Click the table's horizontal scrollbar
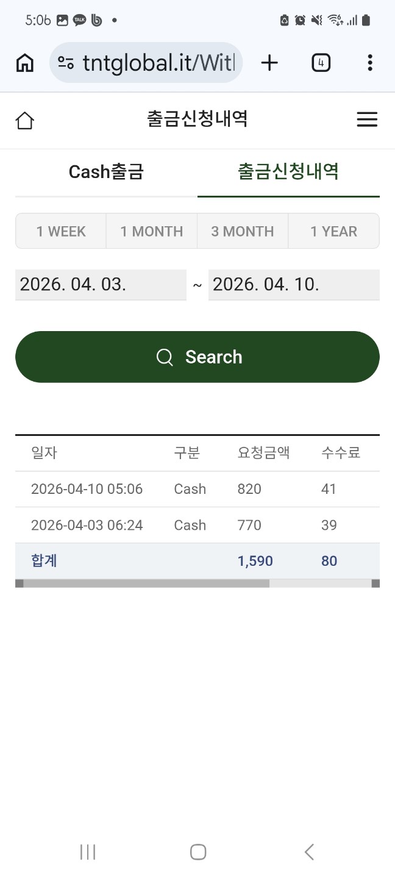Image resolution: width=395 pixels, height=878 pixels. (x=146, y=584)
